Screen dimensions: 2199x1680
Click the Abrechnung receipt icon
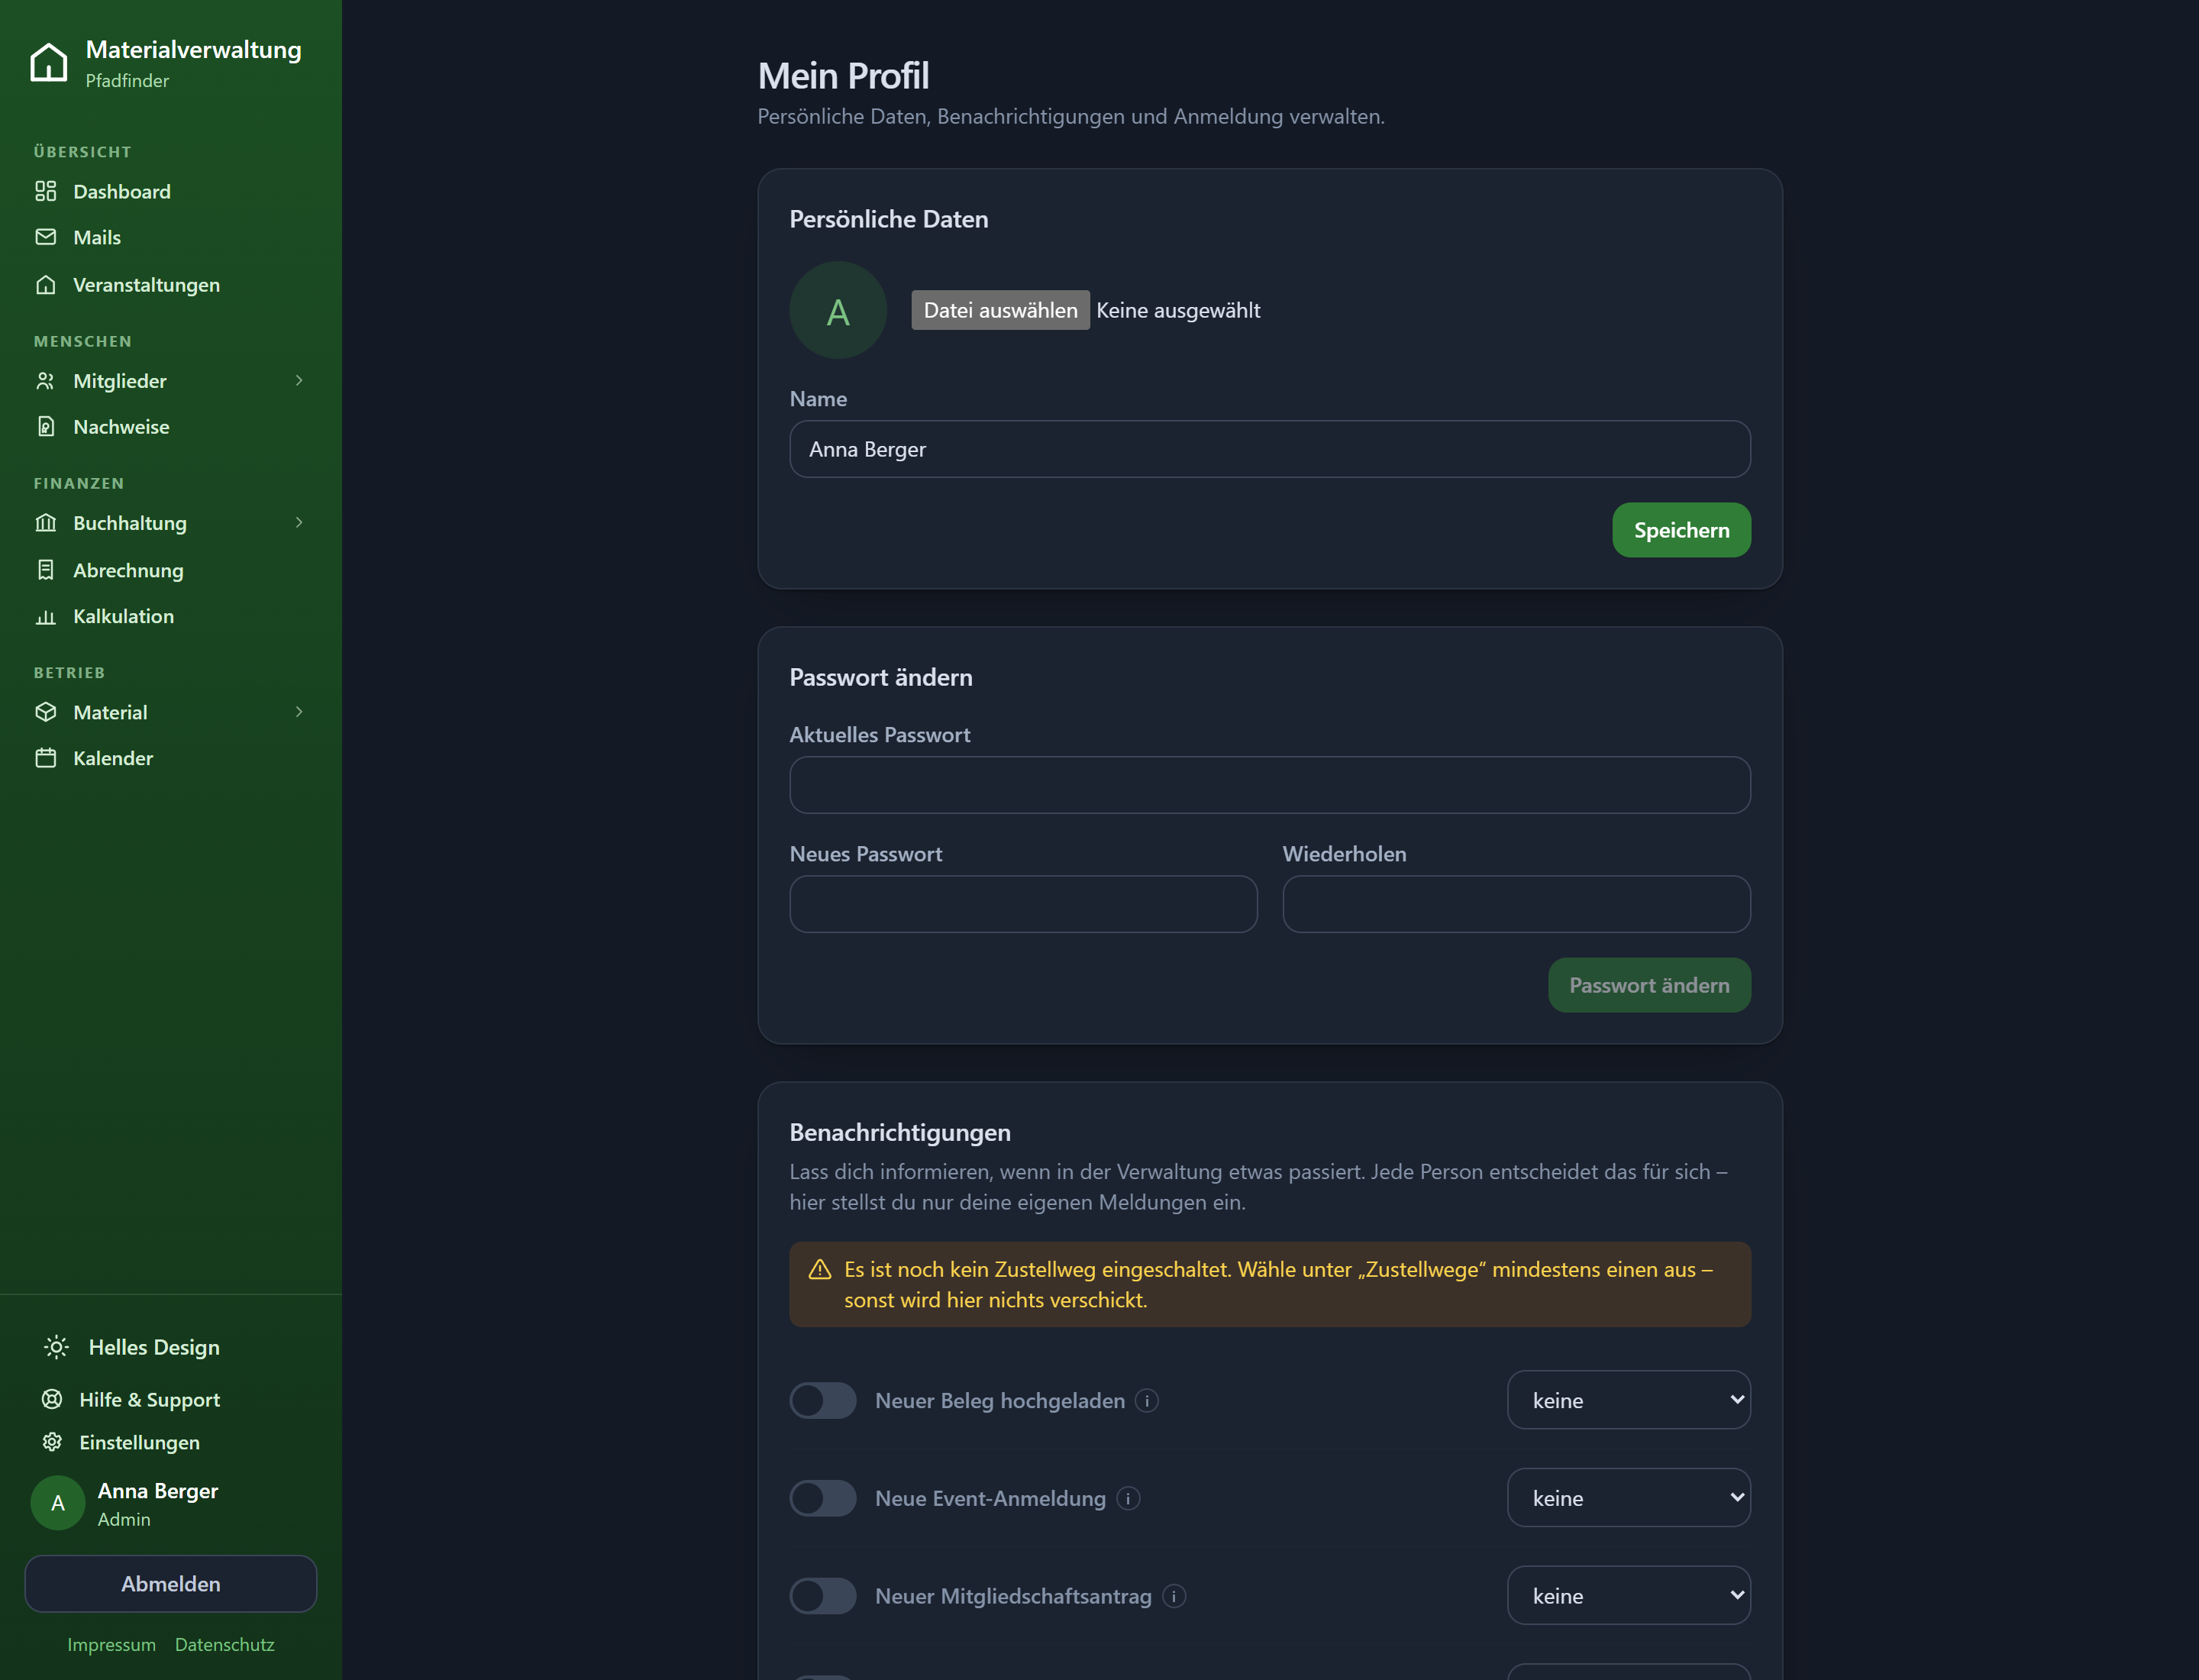tap(46, 570)
